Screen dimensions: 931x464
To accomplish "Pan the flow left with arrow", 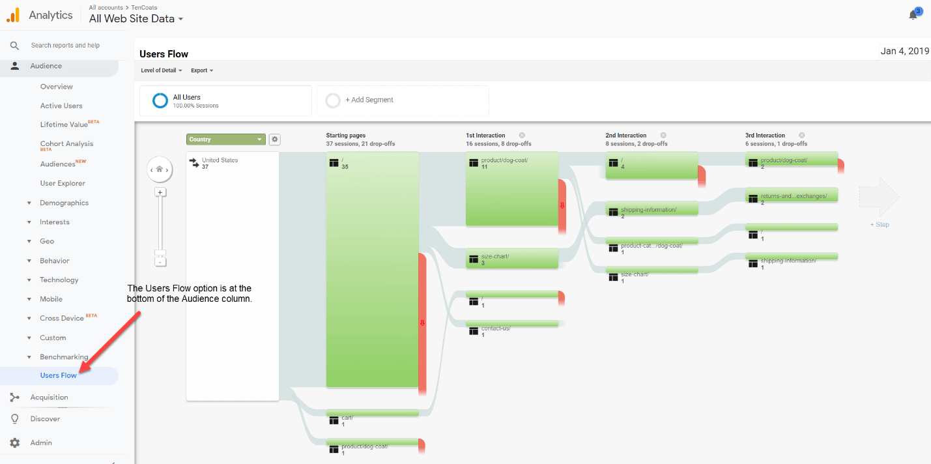I will pos(152,170).
